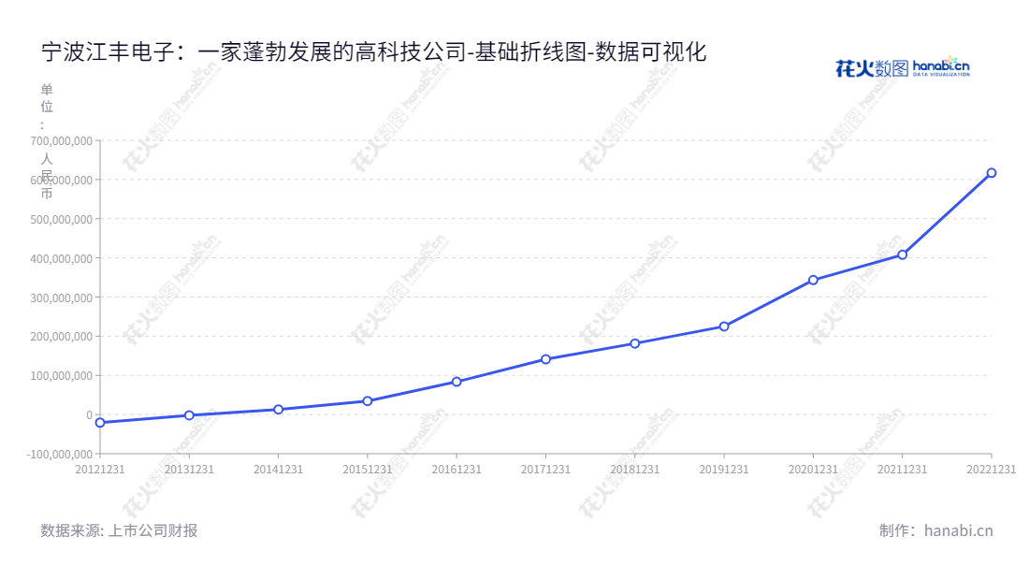Select the 20221231 data point marker
1029x580 pixels.
click(x=992, y=173)
